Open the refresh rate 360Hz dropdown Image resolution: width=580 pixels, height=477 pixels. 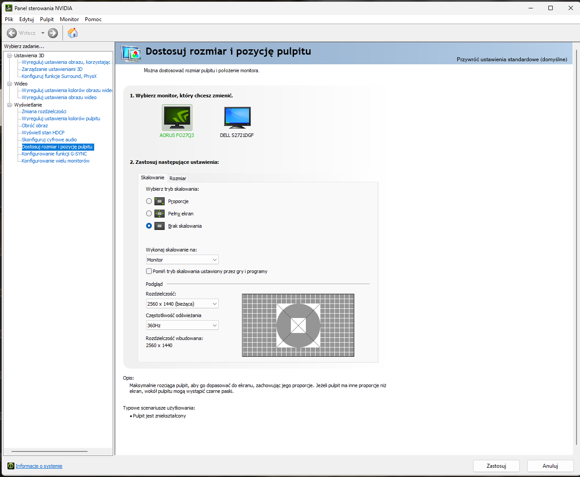click(182, 325)
